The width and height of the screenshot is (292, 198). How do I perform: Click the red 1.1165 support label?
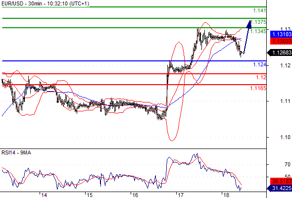pos(258,88)
